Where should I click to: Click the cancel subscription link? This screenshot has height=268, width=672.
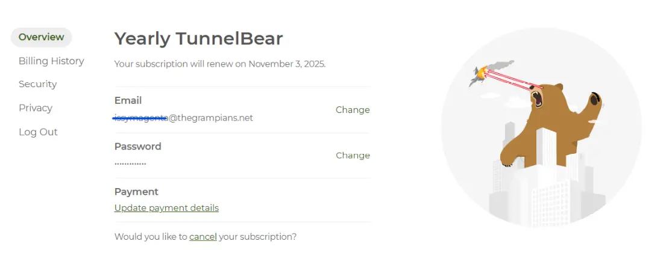pos(203,237)
